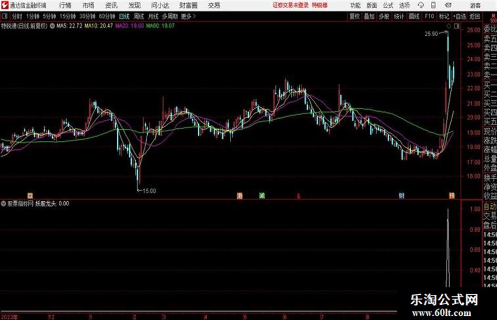The height and width of the screenshot is (320, 497).
Task: Click the 返回 back button
Action: point(474,16)
